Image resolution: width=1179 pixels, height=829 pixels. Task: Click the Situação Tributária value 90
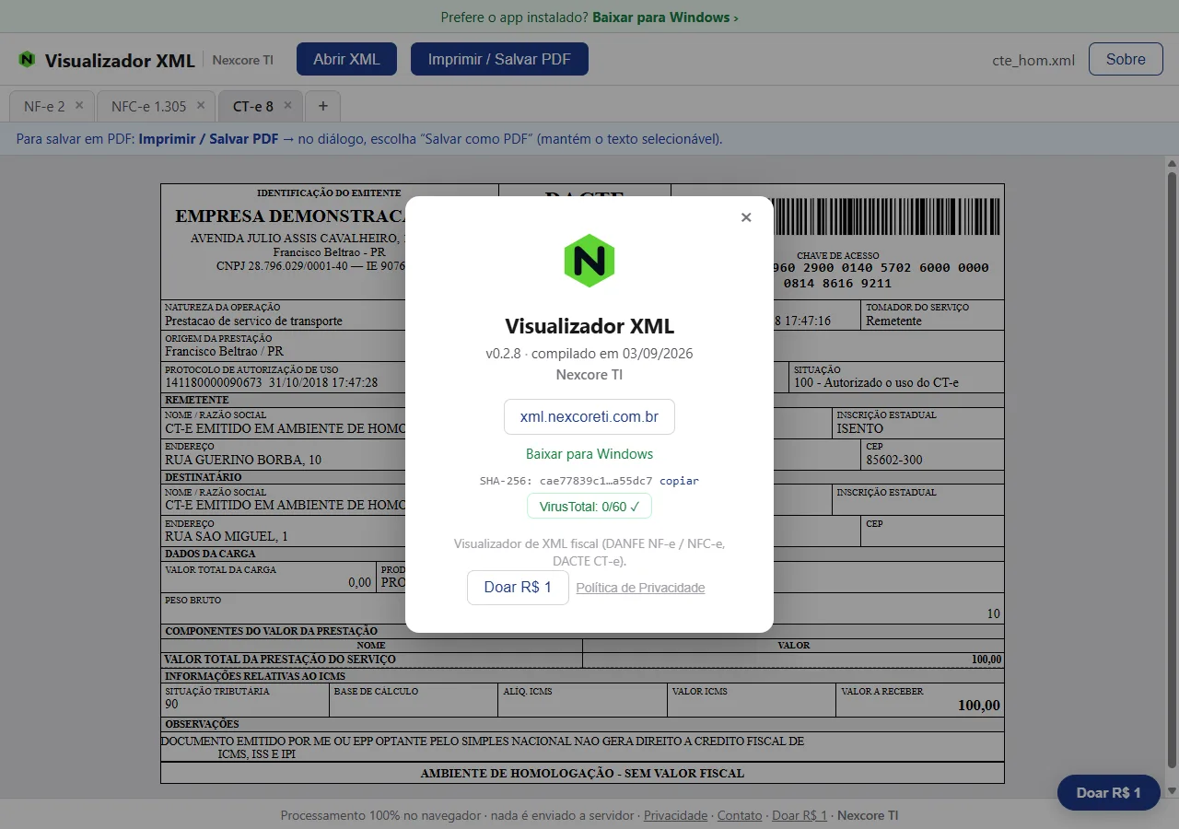click(171, 704)
